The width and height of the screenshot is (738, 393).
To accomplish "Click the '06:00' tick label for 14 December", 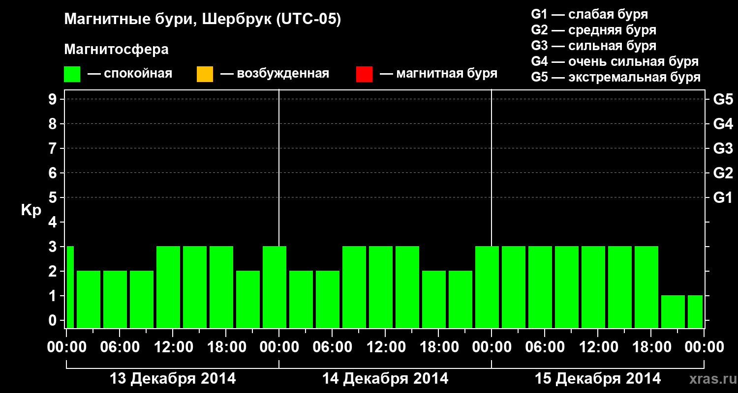I will tap(332, 347).
